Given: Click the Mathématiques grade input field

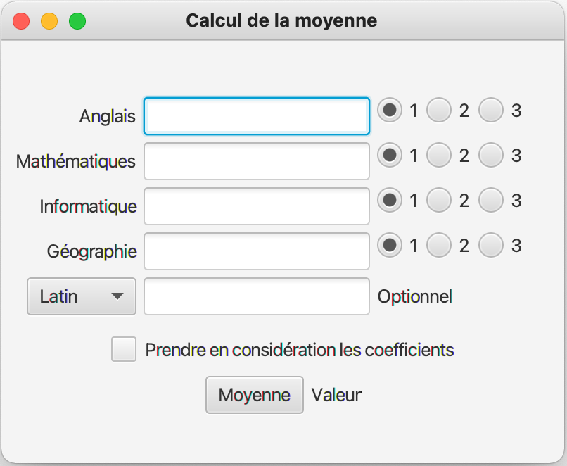Looking at the screenshot, I should (x=256, y=161).
